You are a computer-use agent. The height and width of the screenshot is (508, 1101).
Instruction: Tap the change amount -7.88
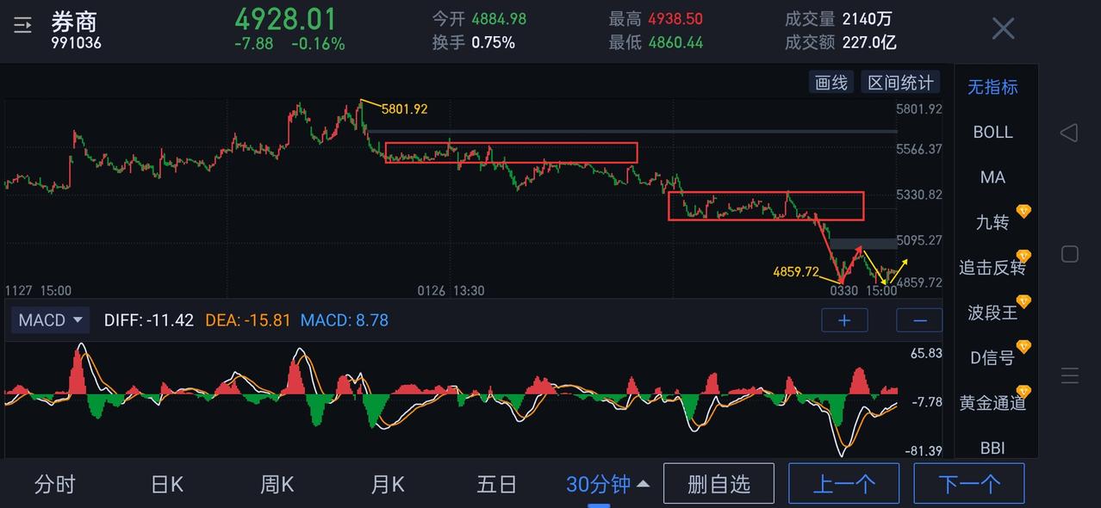[x=254, y=43]
